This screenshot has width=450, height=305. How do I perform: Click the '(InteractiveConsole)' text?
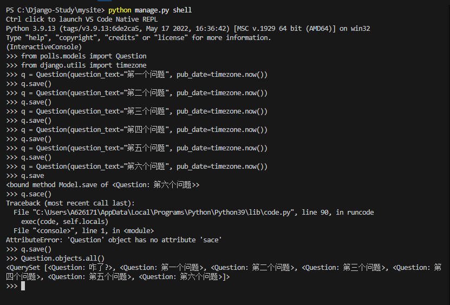click(x=44, y=47)
